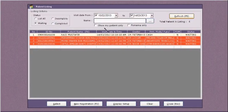Open the visit date to calendar dropdown
Image resolution: width=228 pixels, height=112 pixels.
(x=152, y=15)
